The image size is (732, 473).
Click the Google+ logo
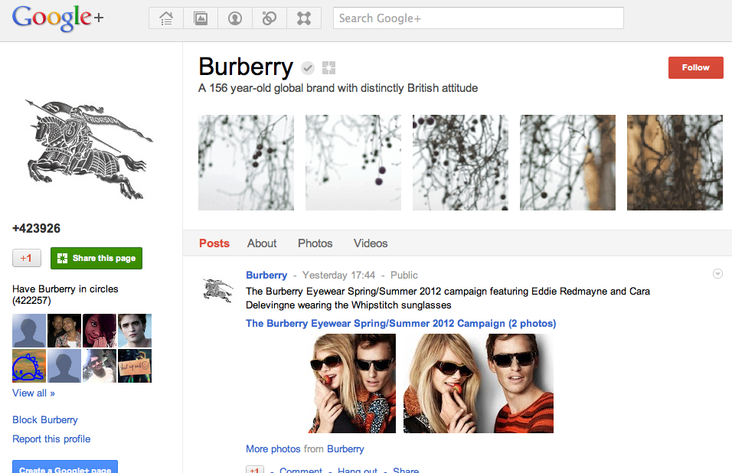coord(57,18)
